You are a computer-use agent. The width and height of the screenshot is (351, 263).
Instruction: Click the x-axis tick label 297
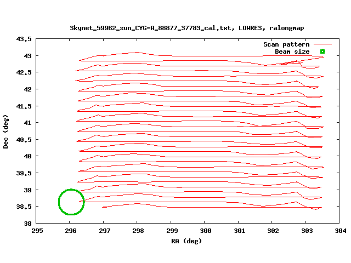click(x=105, y=231)
